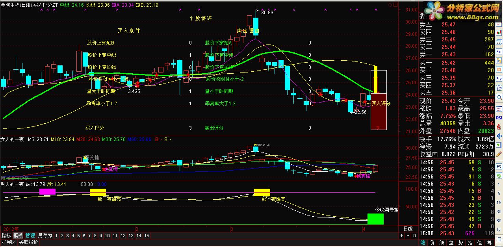Click the 买一 price 25.42
Screen dimensions: 503x247
coord(448,63)
